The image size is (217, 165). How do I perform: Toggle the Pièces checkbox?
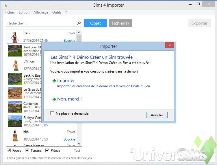(47, 150)
